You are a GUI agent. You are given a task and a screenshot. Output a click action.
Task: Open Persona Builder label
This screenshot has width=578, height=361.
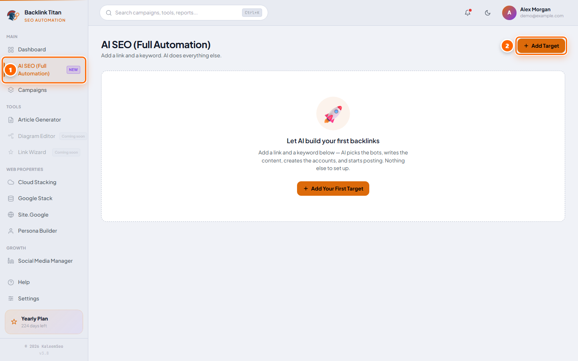click(37, 231)
